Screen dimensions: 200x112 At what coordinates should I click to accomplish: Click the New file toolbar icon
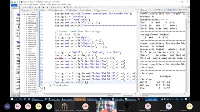tap(22, 7)
